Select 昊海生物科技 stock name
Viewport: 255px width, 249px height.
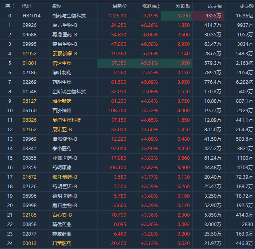coord(67,120)
